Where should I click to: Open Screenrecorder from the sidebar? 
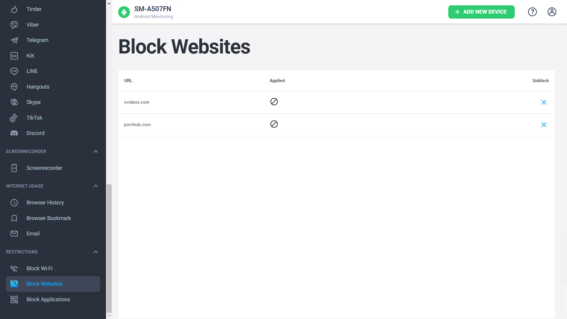coord(53,168)
